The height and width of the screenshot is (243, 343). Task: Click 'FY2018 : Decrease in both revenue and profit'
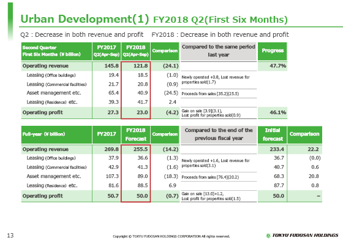(x=220, y=34)
